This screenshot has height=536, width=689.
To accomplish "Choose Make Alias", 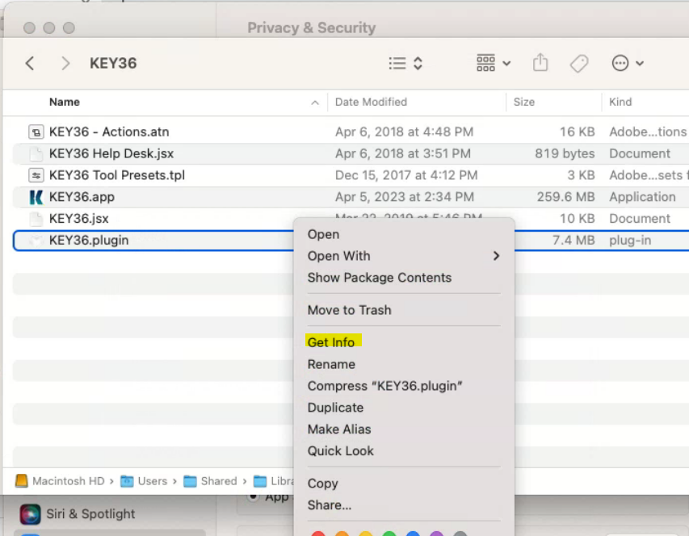I will point(339,429).
